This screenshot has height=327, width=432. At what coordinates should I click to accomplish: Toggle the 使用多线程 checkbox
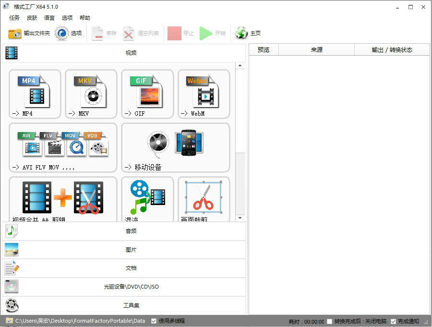[154, 321]
